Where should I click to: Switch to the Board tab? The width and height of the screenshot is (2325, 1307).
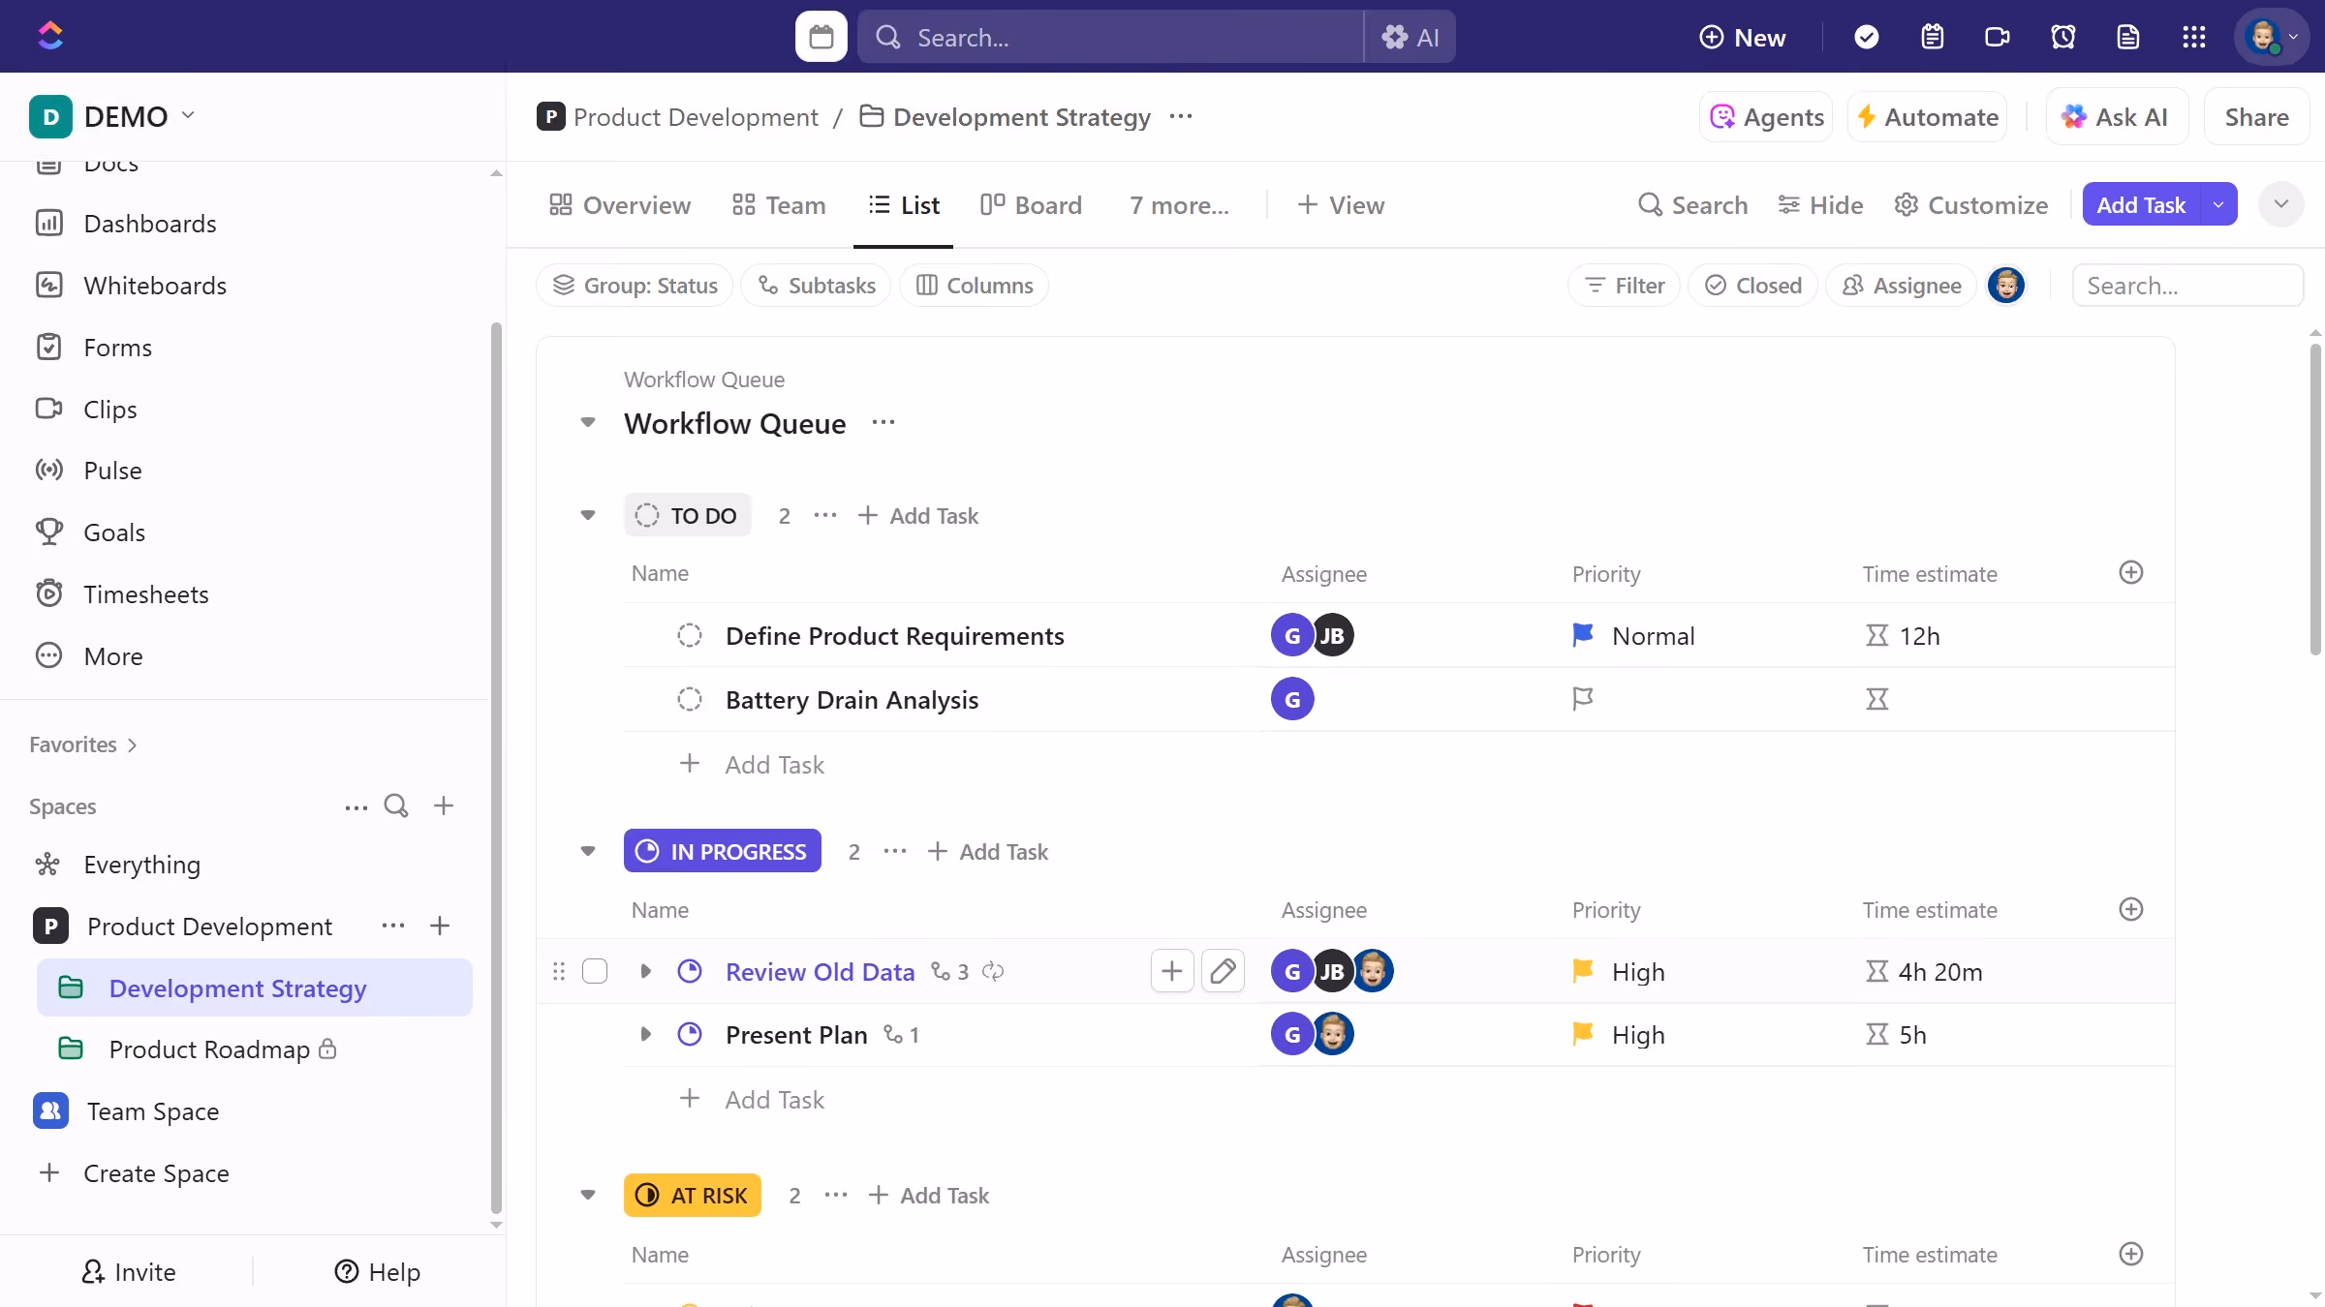[x=1031, y=205]
